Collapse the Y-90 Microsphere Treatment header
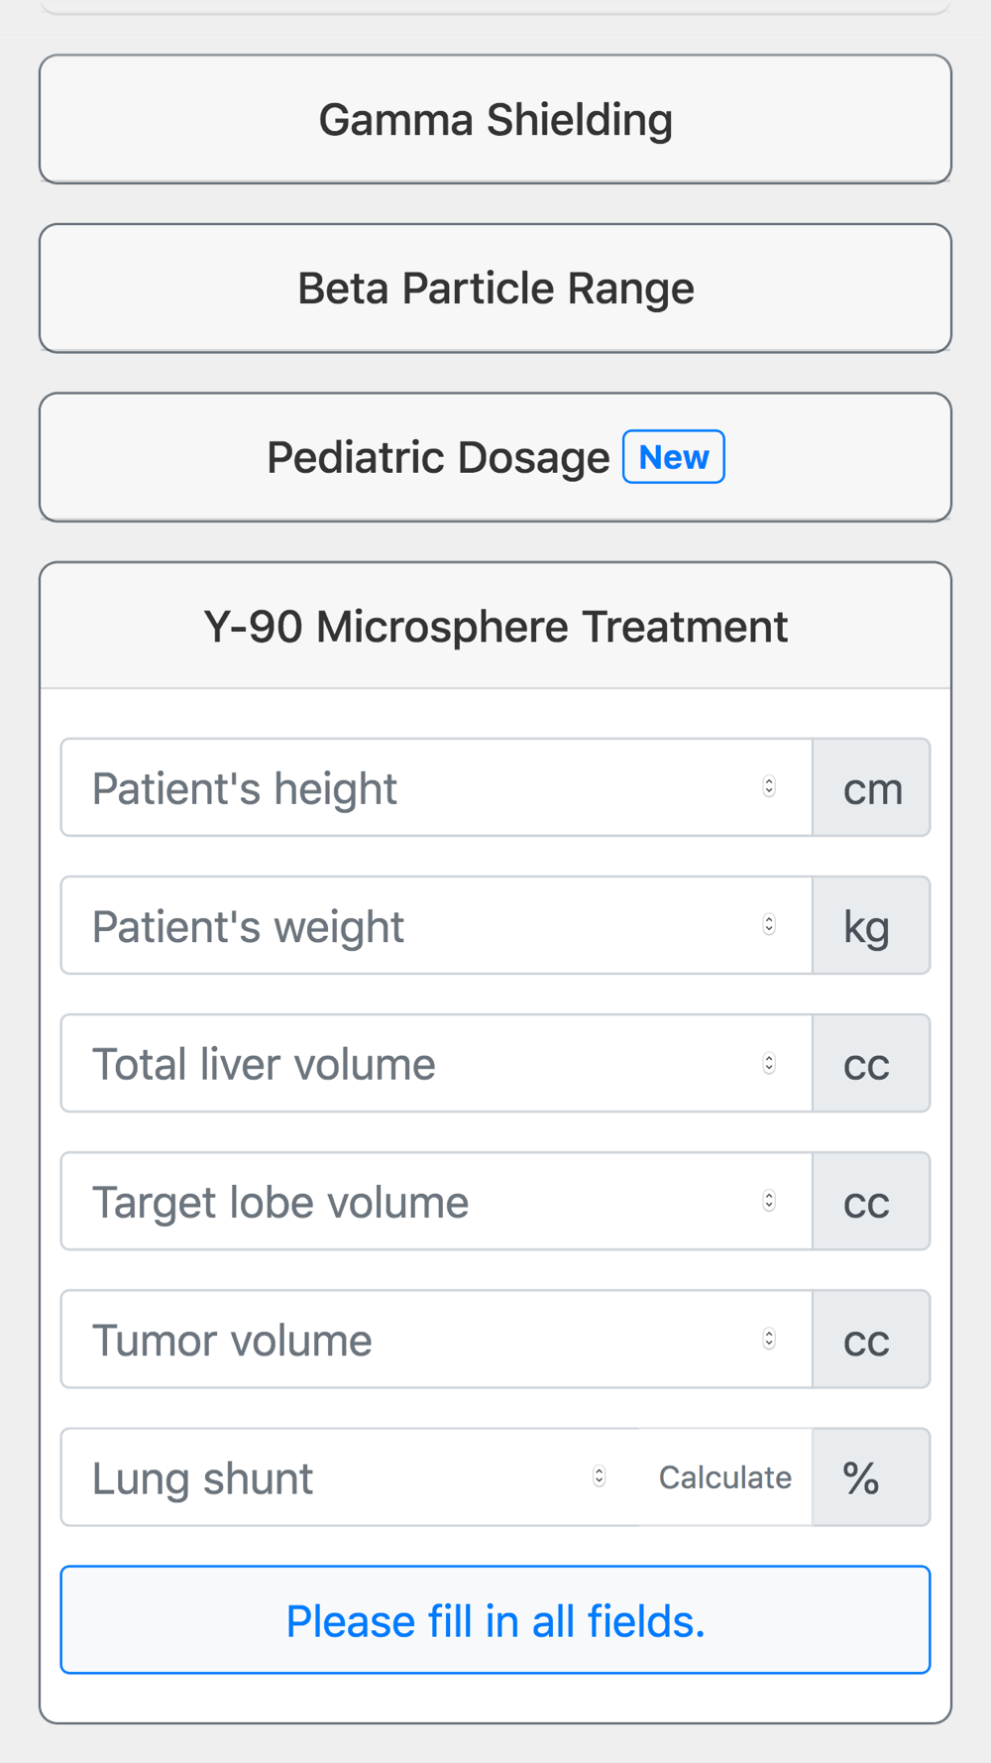 tap(495, 627)
